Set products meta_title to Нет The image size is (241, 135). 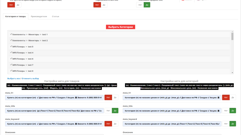point(108,111)
